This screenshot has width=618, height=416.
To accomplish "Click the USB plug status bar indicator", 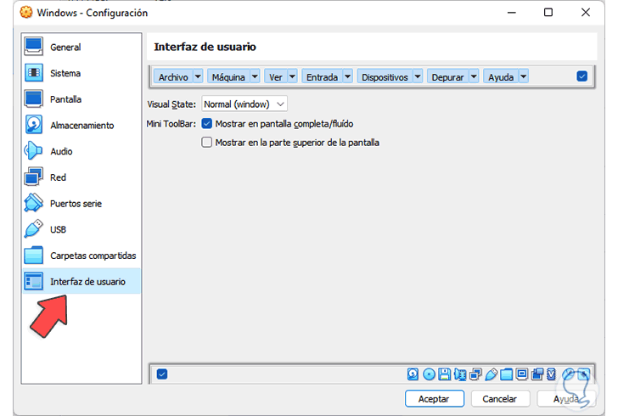I will click(x=491, y=374).
